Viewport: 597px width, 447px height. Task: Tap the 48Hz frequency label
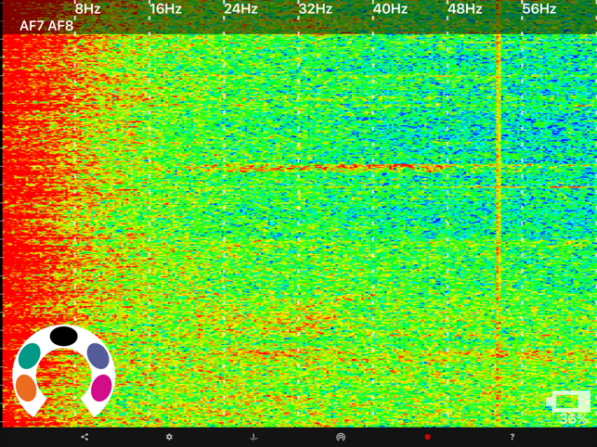465,8
